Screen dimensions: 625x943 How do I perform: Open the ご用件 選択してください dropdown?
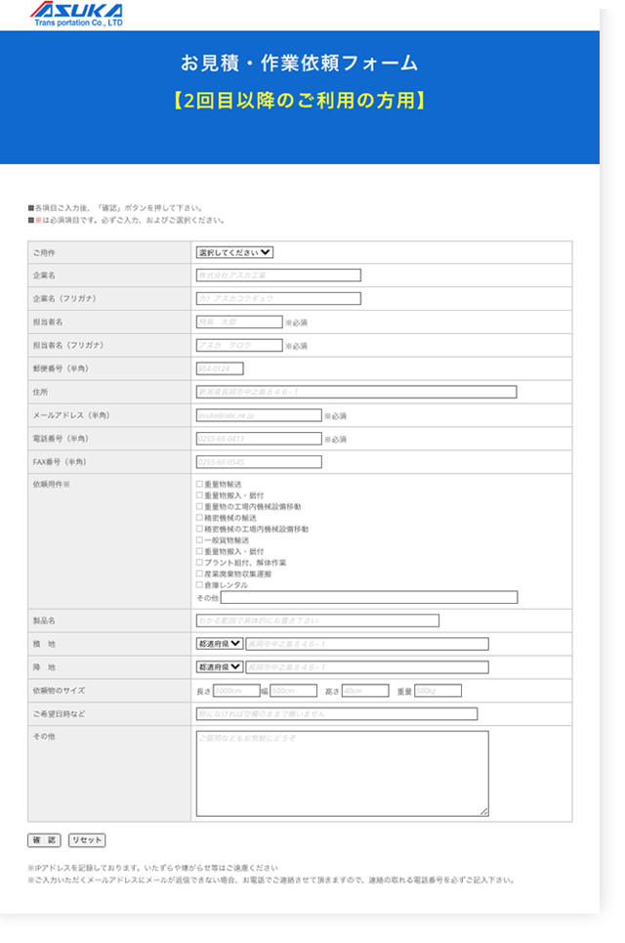234,252
